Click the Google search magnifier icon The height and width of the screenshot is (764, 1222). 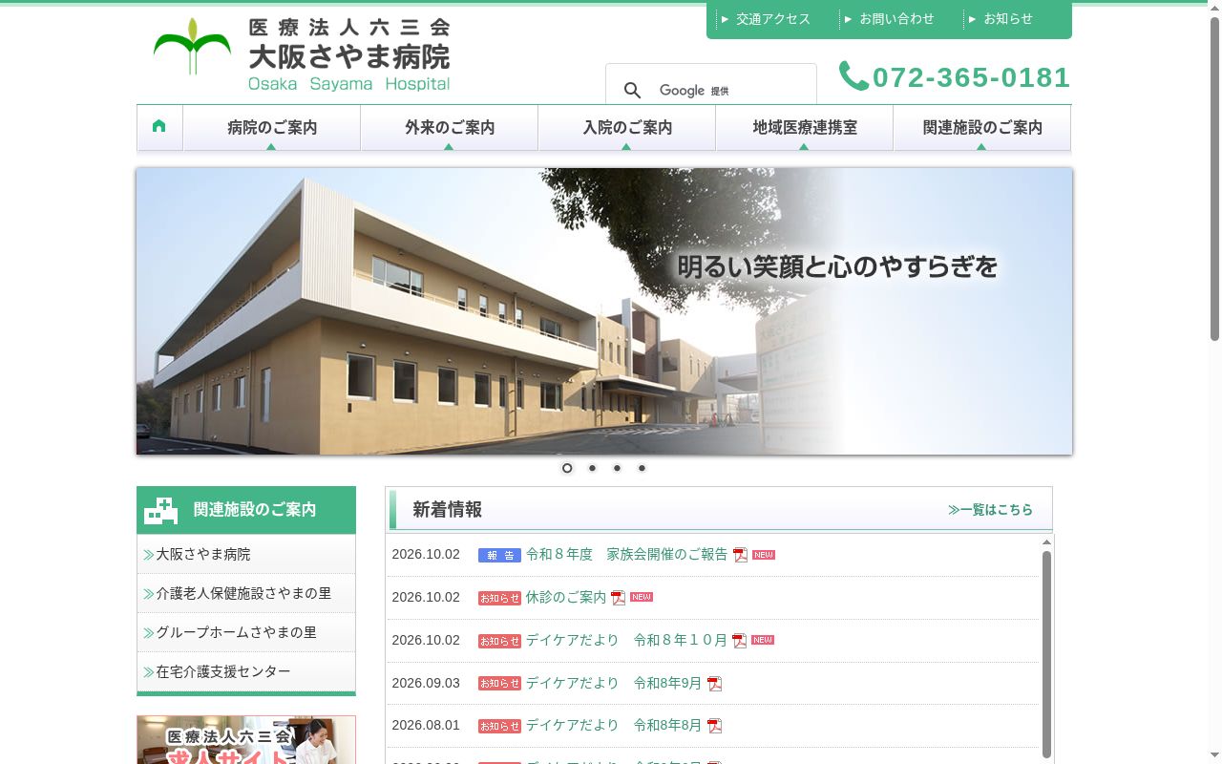[x=632, y=90]
